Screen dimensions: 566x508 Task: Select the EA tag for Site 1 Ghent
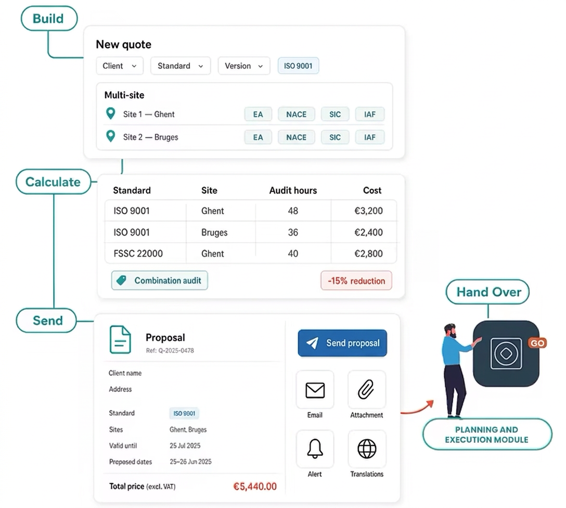click(x=258, y=115)
